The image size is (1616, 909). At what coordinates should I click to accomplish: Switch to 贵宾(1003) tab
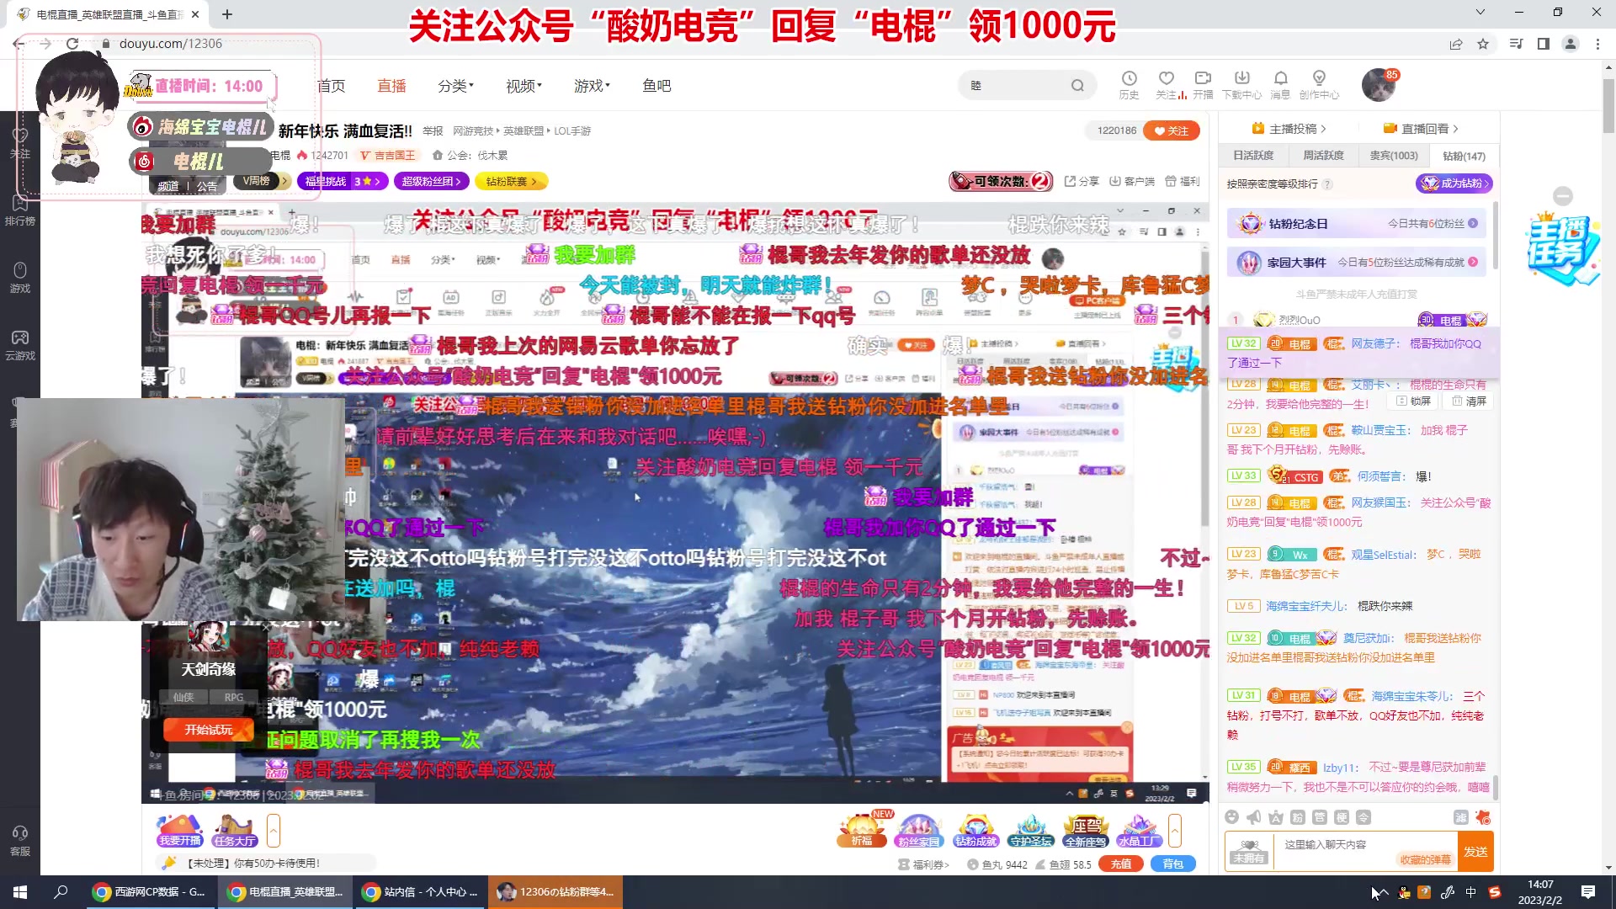click(1393, 156)
